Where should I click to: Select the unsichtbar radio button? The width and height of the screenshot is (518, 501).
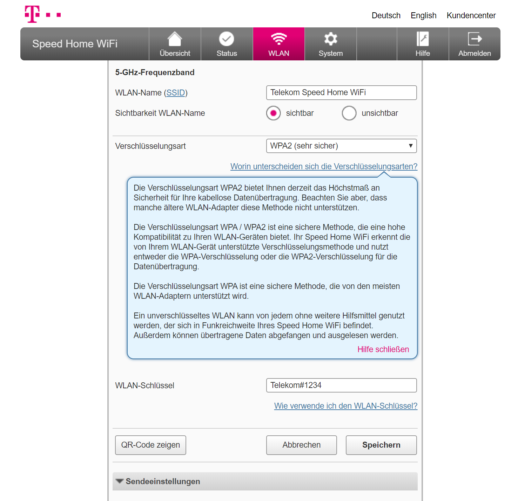[x=349, y=113]
